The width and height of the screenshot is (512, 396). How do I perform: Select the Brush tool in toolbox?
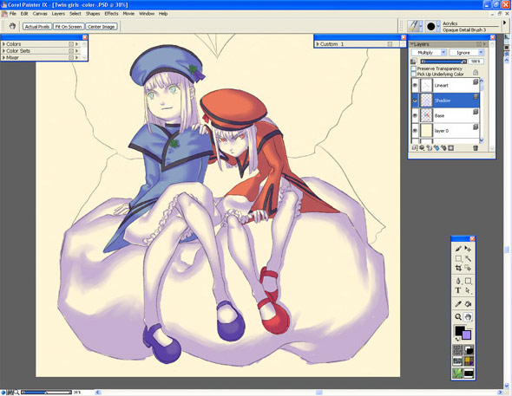click(x=458, y=249)
